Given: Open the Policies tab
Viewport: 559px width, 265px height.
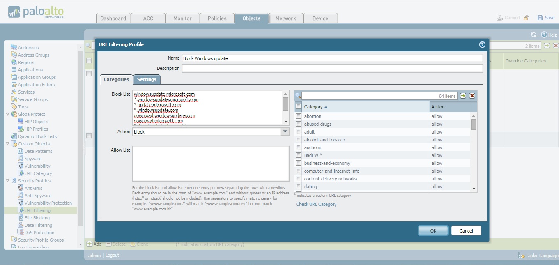Looking at the screenshot, I should click(x=217, y=18).
